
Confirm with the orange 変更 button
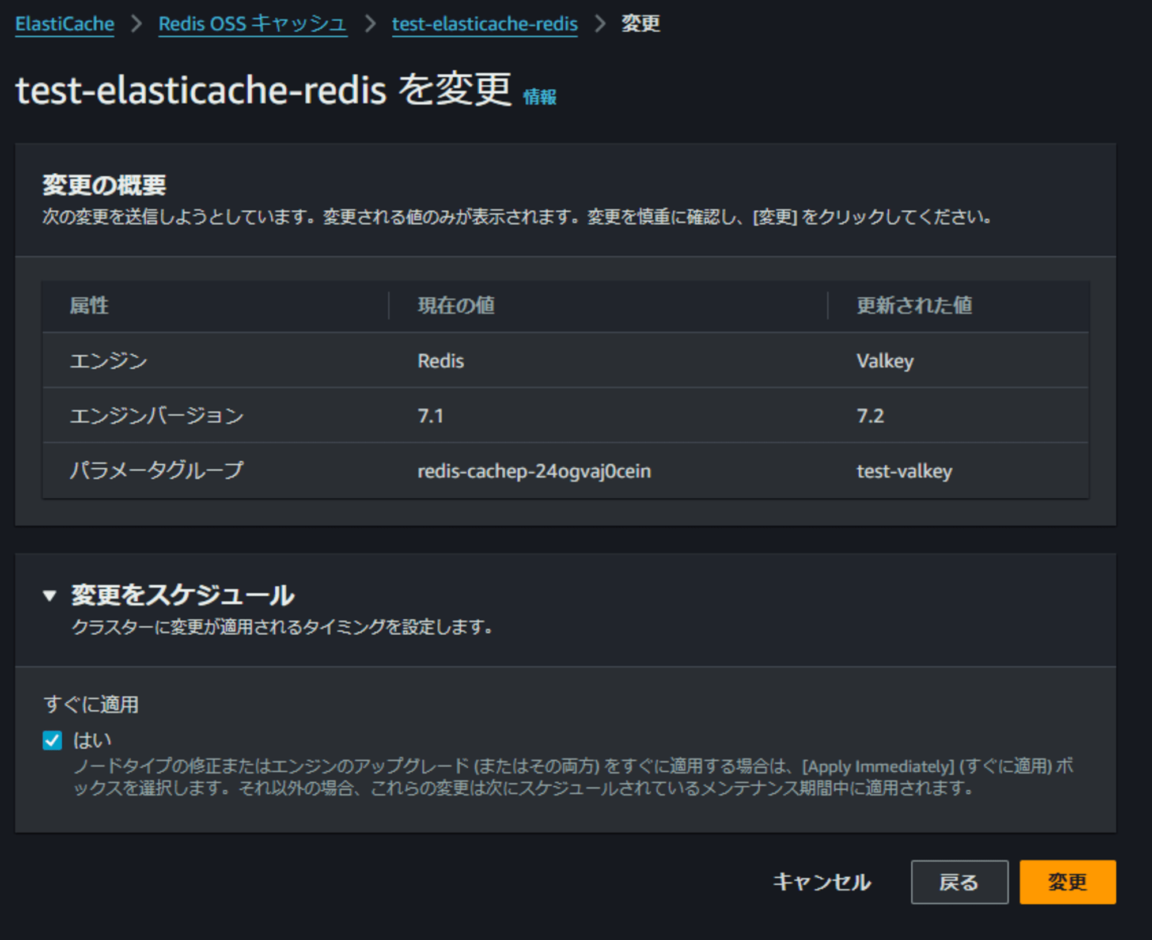tap(1067, 882)
